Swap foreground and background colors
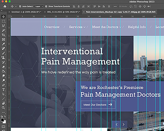Screen dimensions: 164x131 (x=5, y=117)
